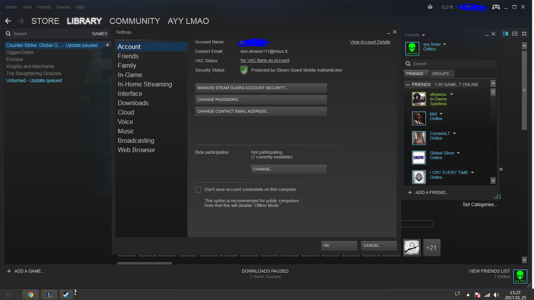Viewport: 534px width, 300px height.
Task: Open dropdown arrow next to CorradoLT
Action: [x=454, y=133]
